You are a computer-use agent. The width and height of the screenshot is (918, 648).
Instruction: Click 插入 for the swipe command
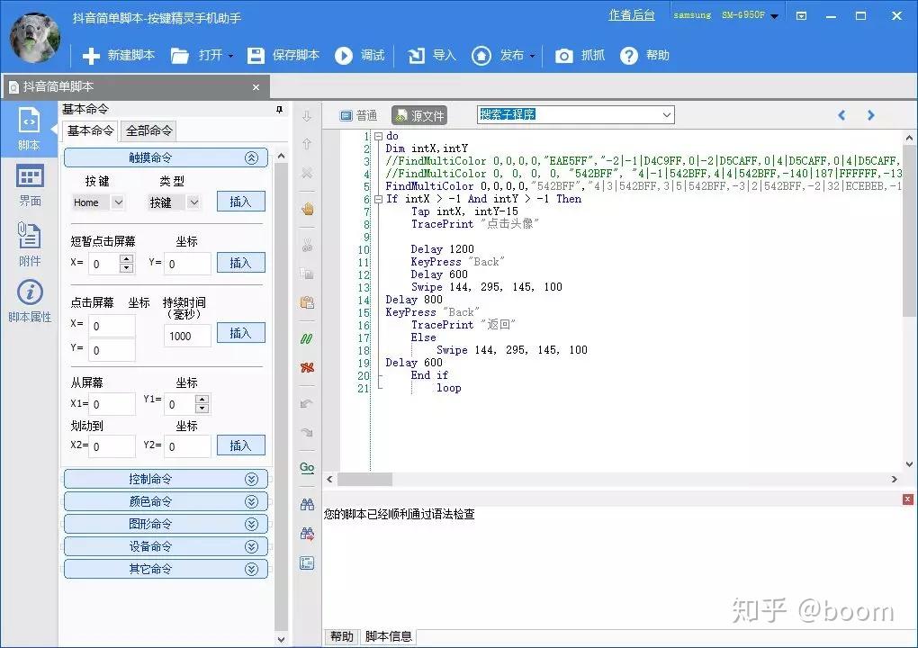tap(240, 445)
